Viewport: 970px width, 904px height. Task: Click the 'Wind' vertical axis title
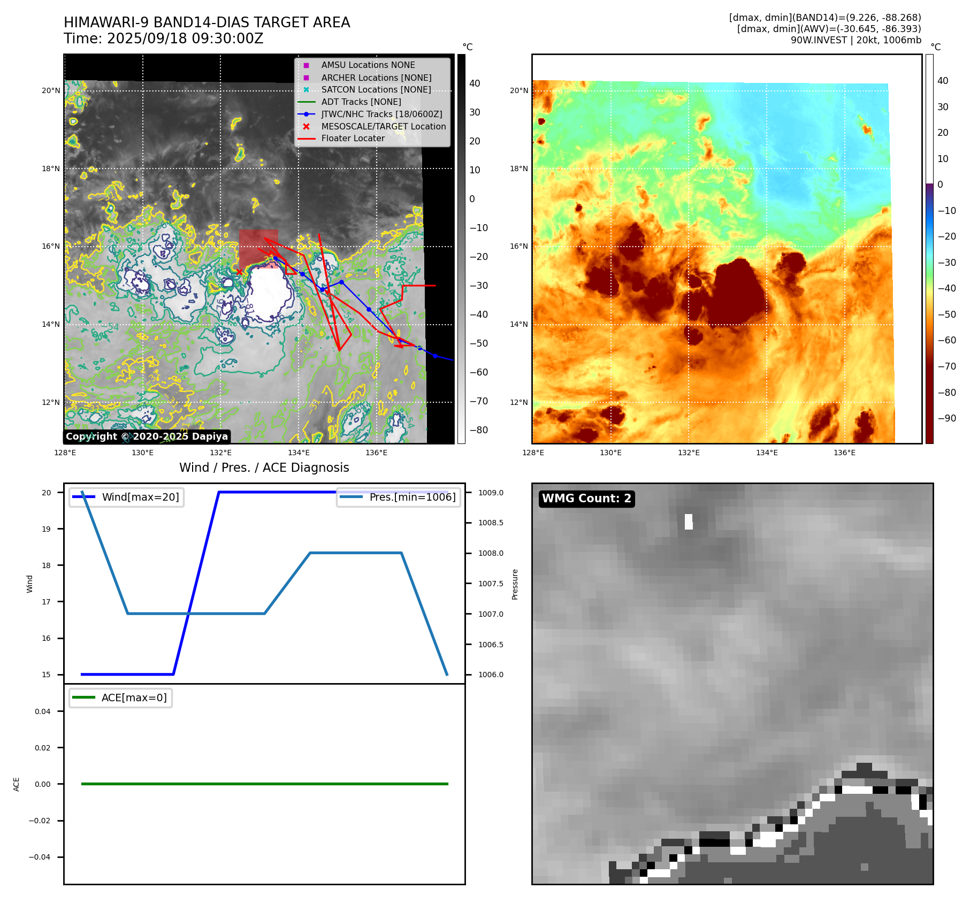pos(29,584)
